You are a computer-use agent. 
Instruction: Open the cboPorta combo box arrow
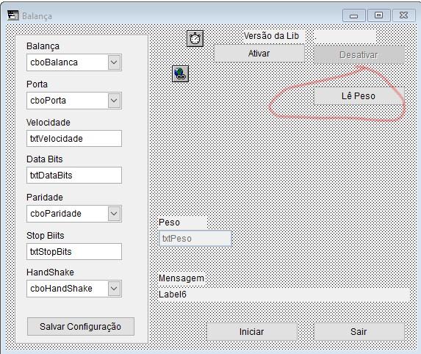tap(114, 101)
